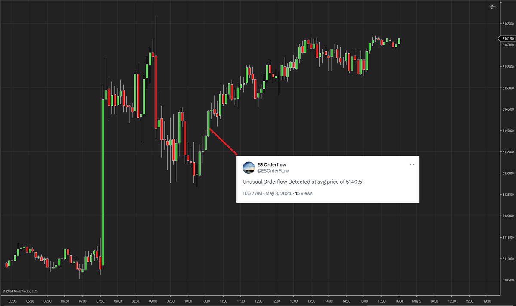Click the 07:00 time axis label
This screenshot has height=306, width=516.
(x=83, y=301)
